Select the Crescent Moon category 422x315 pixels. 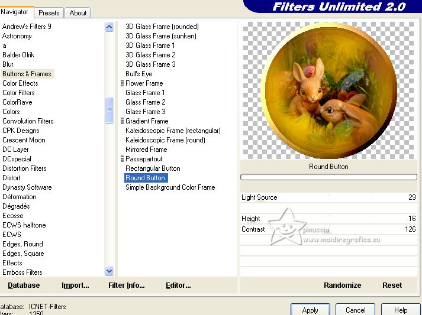[x=24, y=140]
